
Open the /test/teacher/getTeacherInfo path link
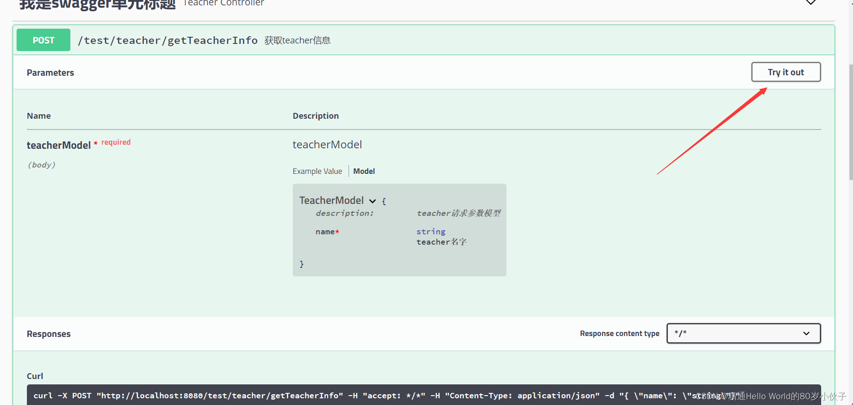pyautogui.click(x=168, y=40)
